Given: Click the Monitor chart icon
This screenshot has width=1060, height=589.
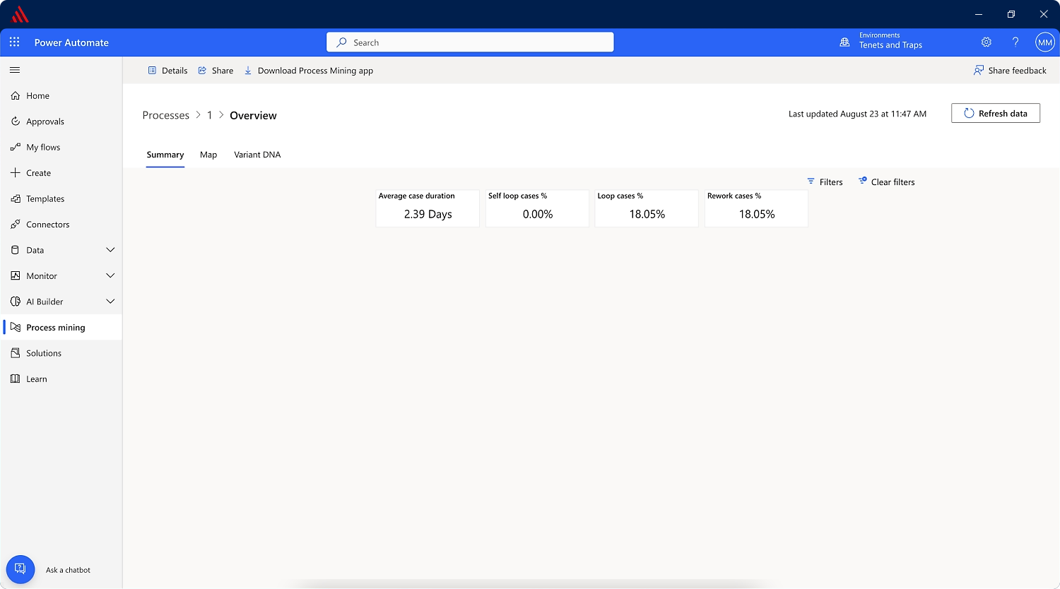Looking at the screenshot, I should tap(16, 276).
